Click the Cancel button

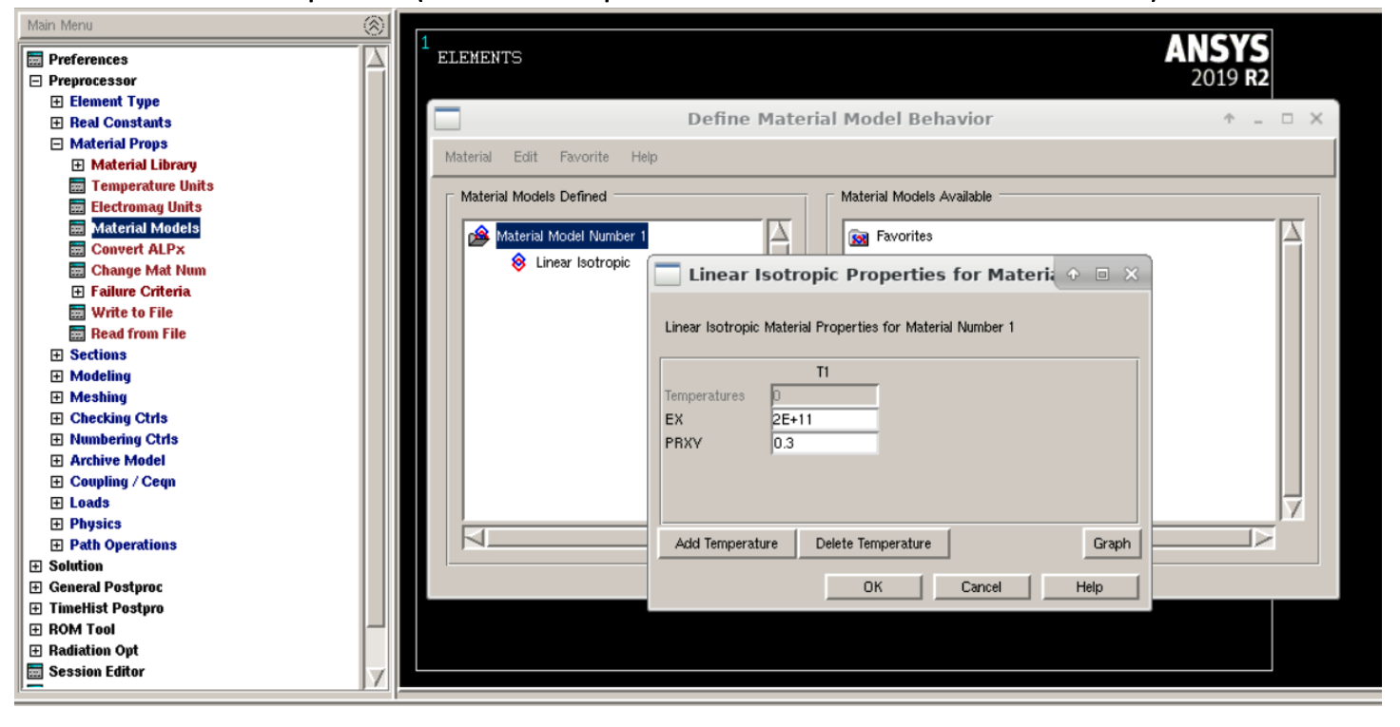(981, 587)
